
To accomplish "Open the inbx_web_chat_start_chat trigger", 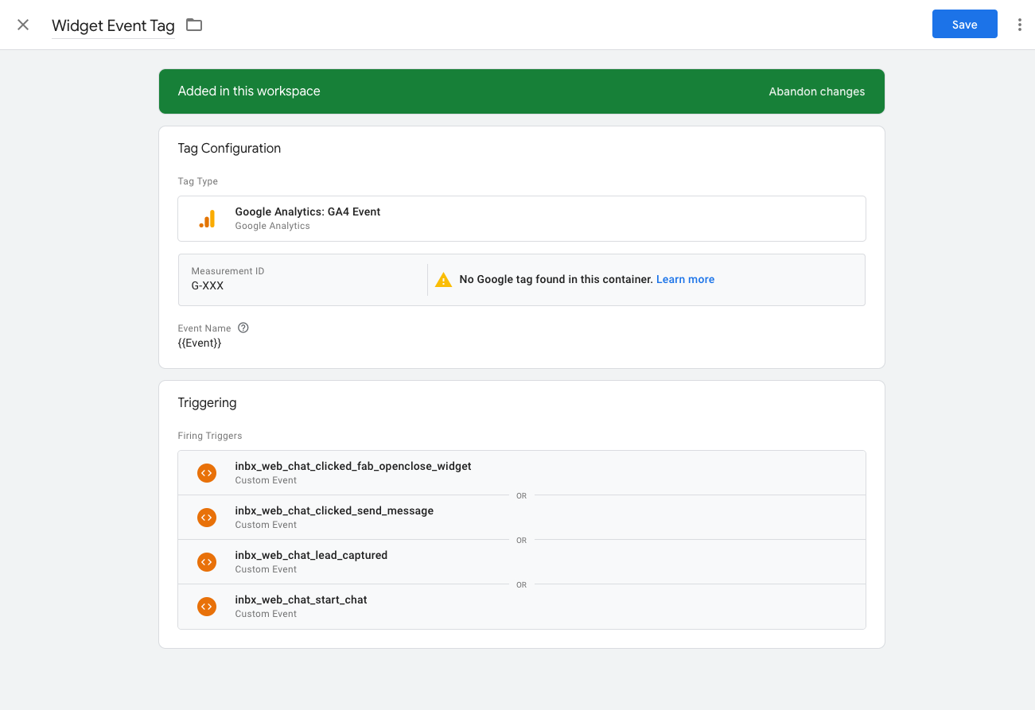I will pyautogui.click(x=522, y=607).
